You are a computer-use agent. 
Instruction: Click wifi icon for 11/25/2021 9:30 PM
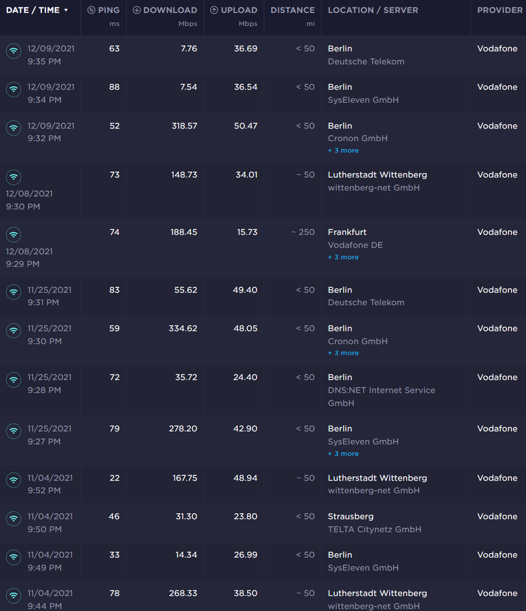coord(13,330)
